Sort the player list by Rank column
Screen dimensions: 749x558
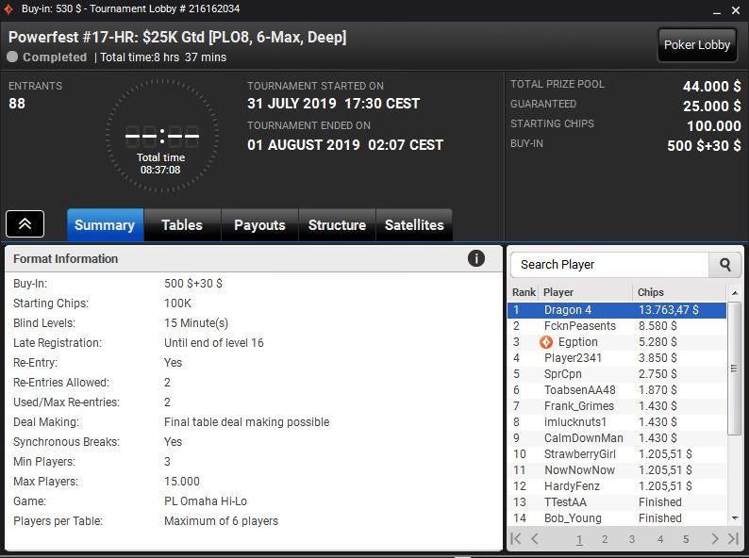(524, 292)
